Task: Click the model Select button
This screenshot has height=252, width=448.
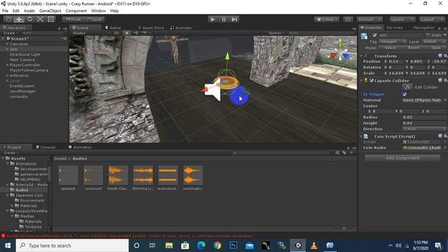Action: coord(390,48)
